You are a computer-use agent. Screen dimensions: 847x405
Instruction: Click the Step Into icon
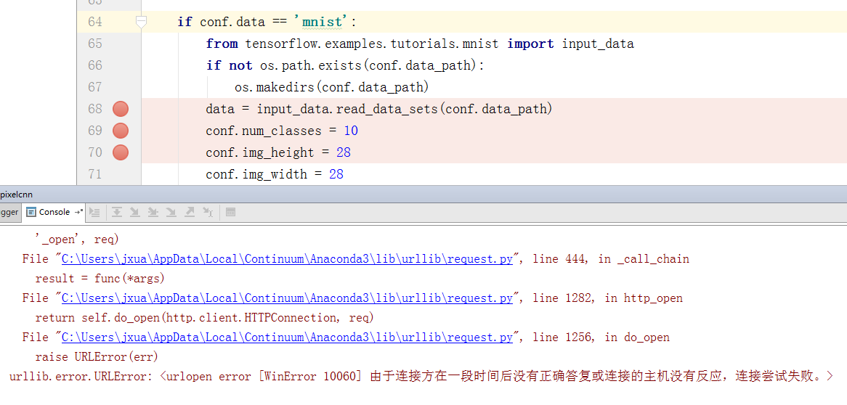coord(135,212)
